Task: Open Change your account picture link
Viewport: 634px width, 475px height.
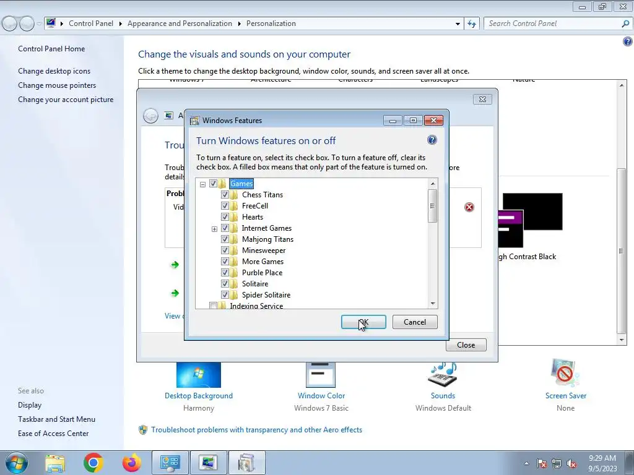Action: pyautogui.click(x=66, y=100)
